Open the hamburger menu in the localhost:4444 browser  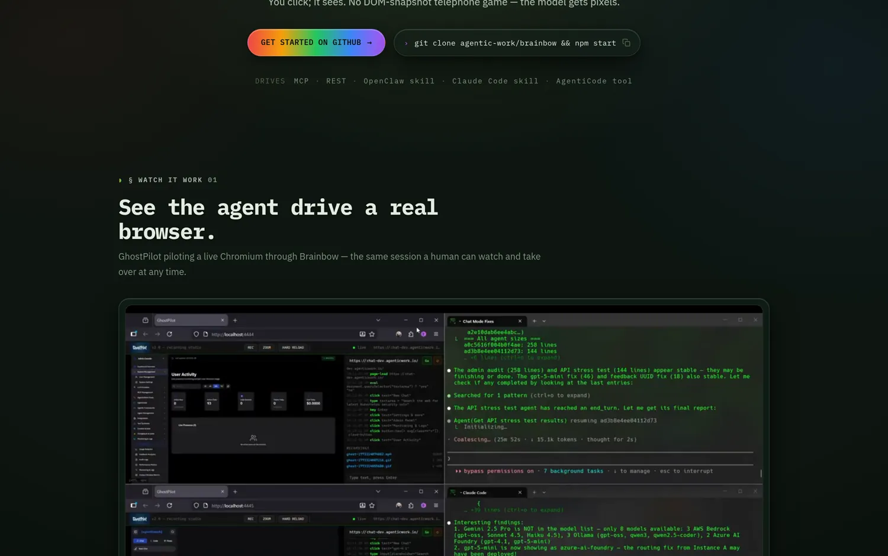point(436,334)
